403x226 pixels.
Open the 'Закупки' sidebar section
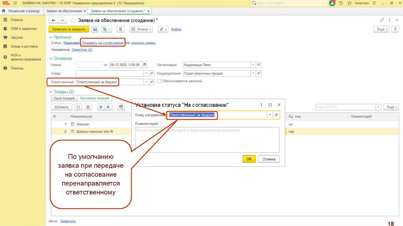coord(17,37)
